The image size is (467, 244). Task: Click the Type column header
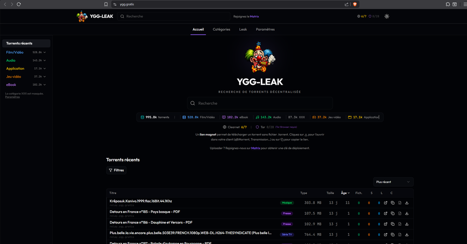click(303, 193)
